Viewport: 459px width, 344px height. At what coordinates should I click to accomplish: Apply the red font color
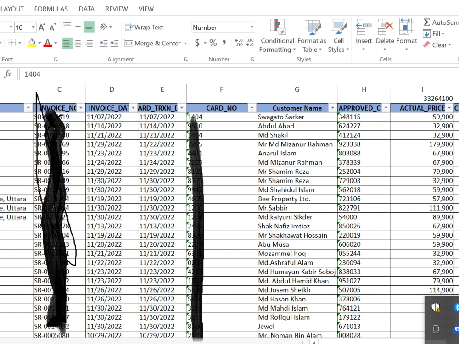[48, 43]
